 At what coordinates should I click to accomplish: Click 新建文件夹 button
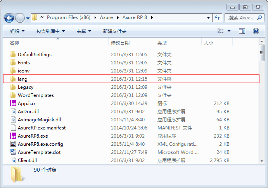(115, 31)
